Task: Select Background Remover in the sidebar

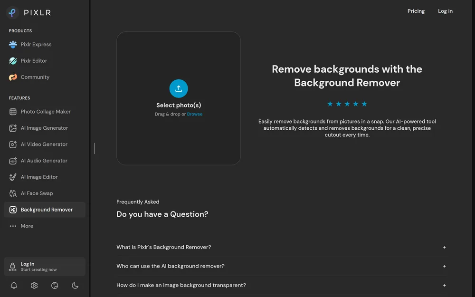Action: pyautogui.click(x=45, y=210)
